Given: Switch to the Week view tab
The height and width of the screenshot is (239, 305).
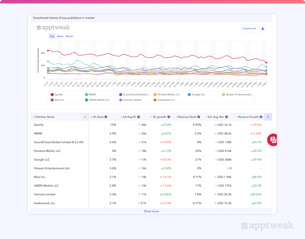Looking at the screenshot, I should coord(60,36).
